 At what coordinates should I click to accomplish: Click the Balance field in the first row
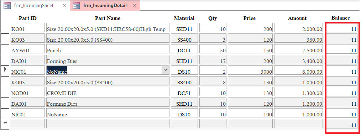(x=342, y=27)
